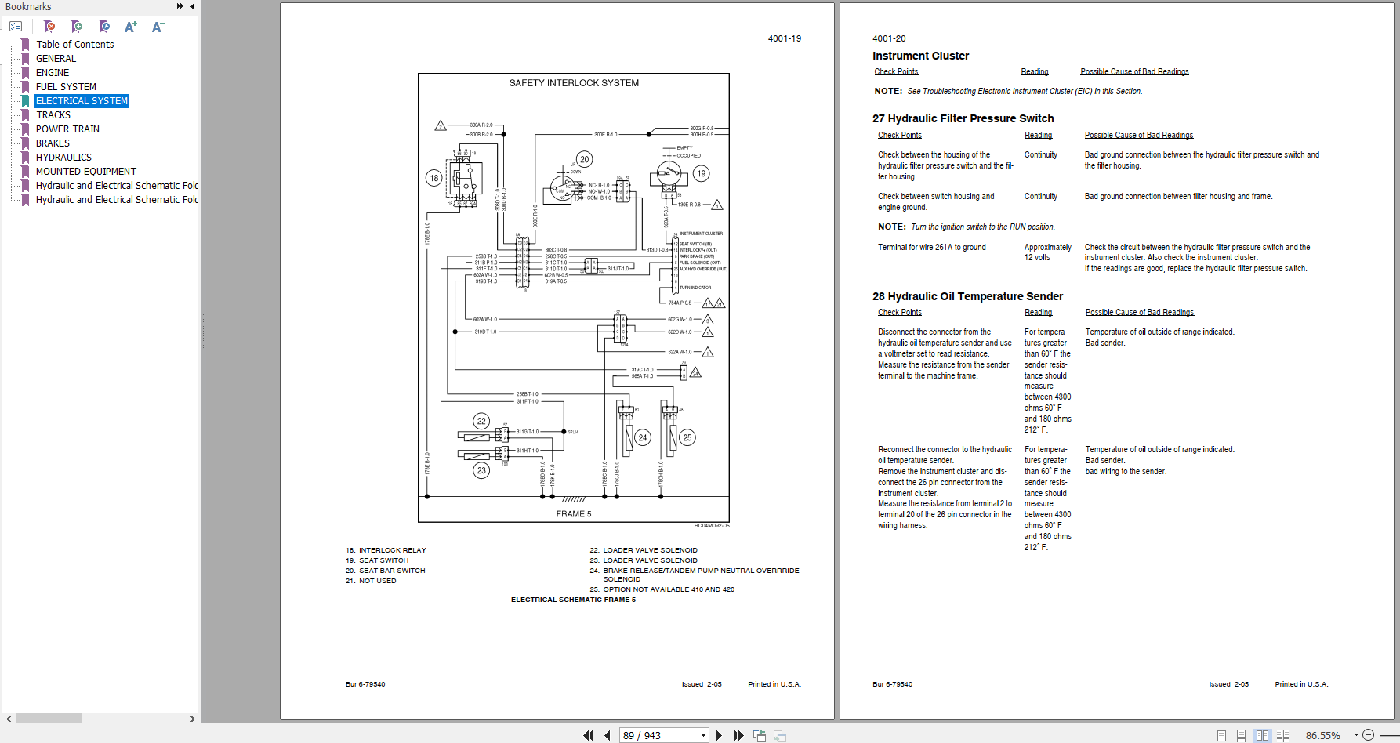
Task: Click the zoom out minus button
Action: pos(1368,735)
